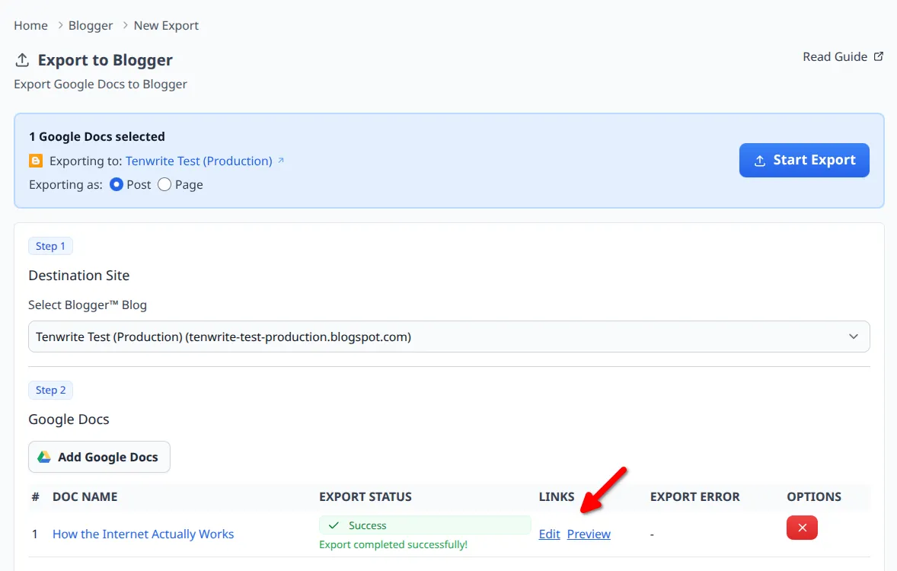Open the Blogger breadcrumb menu item
The image size is (897, 571).
(x=90, y=25)
